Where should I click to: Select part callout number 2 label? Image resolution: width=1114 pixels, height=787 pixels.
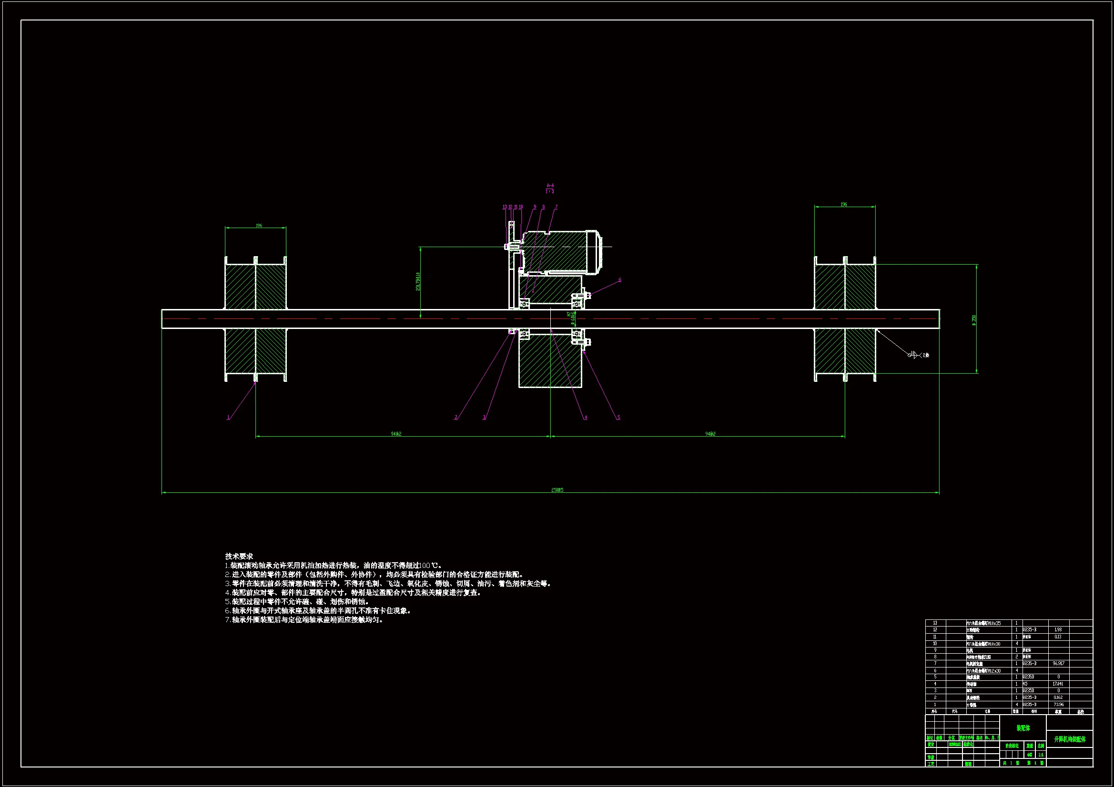point(456,418)
